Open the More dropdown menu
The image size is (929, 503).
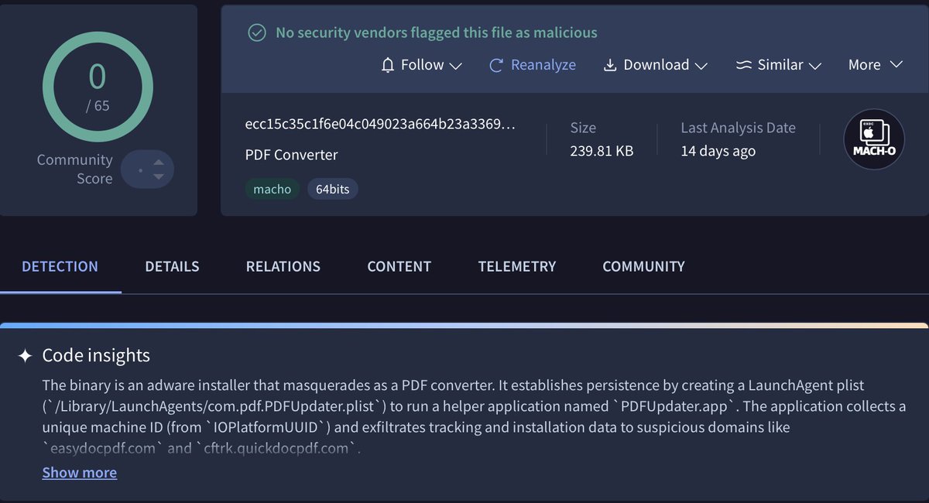point(875,65)
